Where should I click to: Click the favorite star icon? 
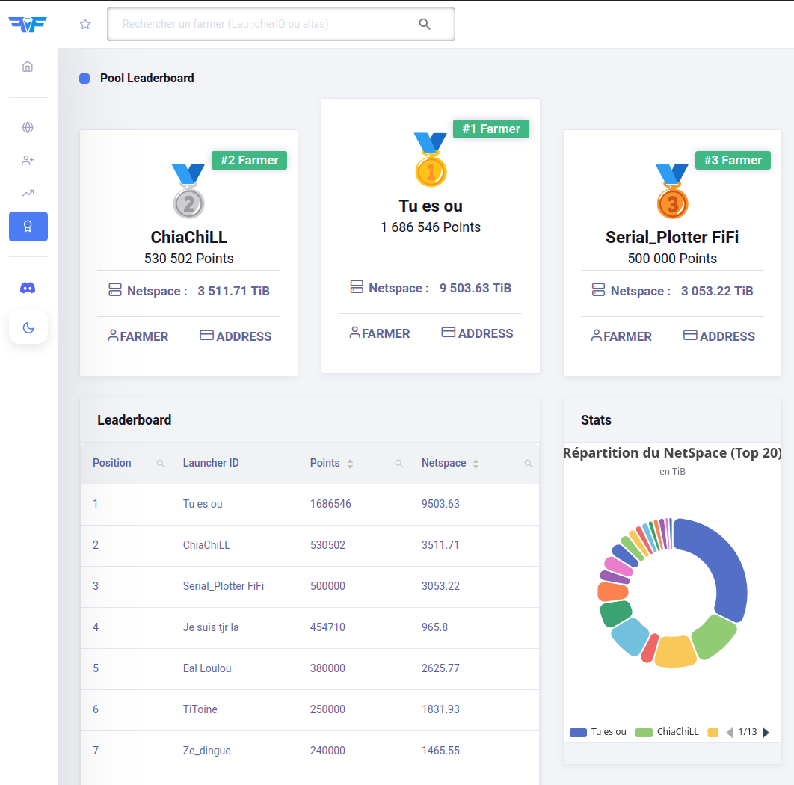tap(85, 25)
